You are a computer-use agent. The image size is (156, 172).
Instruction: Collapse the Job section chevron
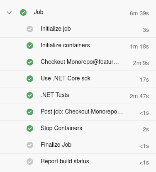coord(9,12)
